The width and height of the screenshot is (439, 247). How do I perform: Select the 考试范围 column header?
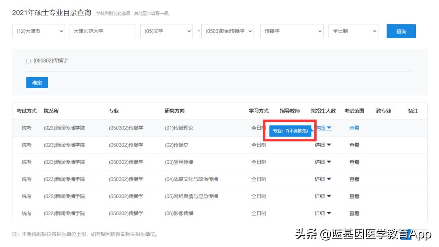[x=354, y=110]
